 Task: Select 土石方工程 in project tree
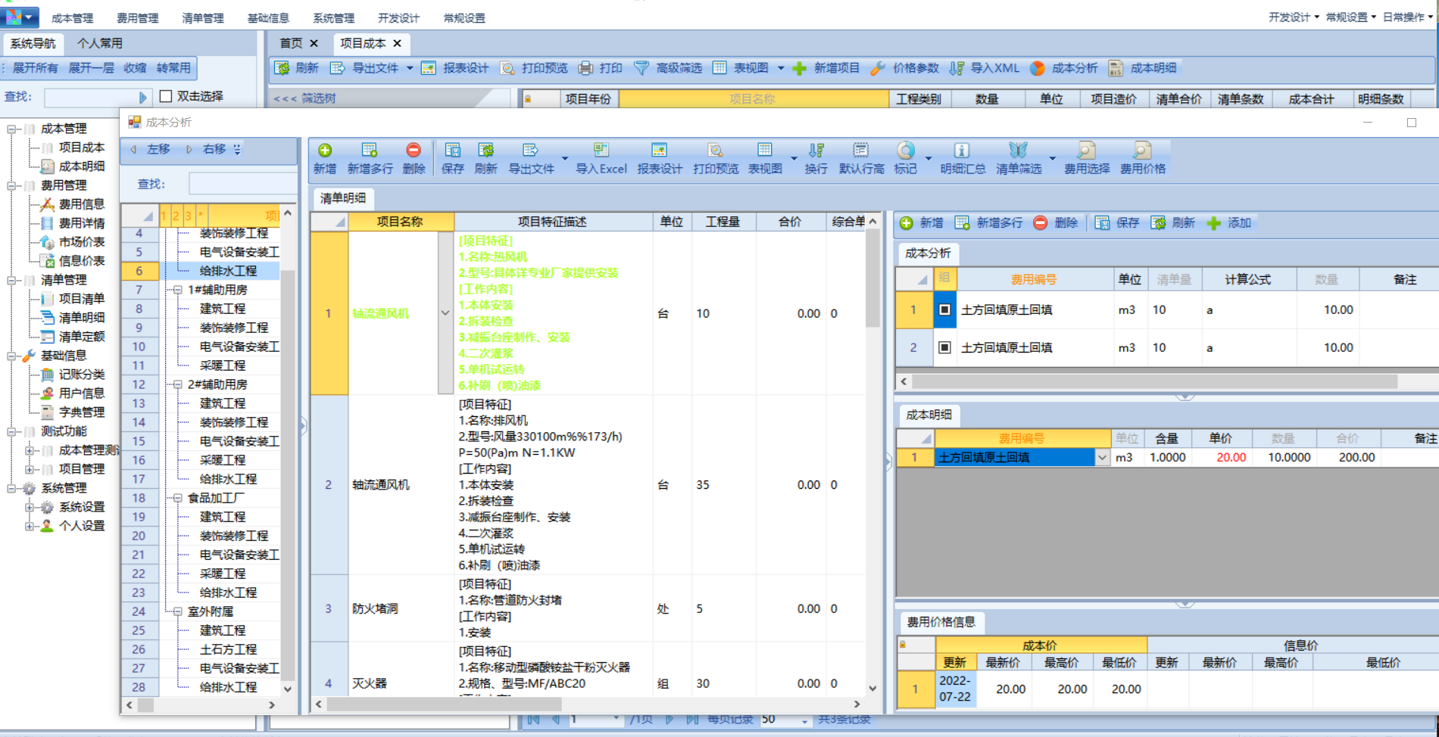coord(228,649)
